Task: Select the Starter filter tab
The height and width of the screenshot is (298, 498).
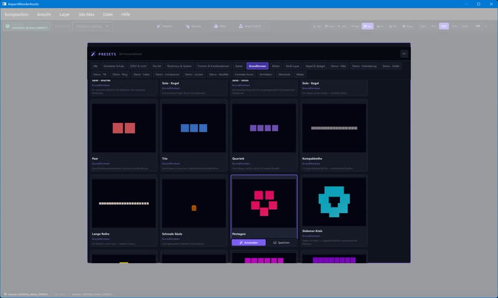Action: [x=239, y=66]
